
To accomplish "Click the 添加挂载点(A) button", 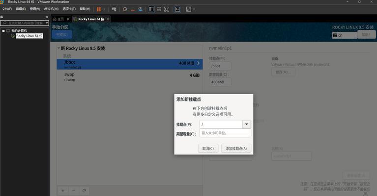I will [236, 148].
